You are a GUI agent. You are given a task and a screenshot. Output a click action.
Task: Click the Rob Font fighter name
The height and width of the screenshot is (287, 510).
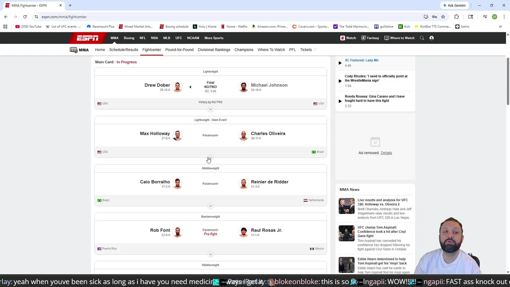pyautogui.click(x=160, y=230)
